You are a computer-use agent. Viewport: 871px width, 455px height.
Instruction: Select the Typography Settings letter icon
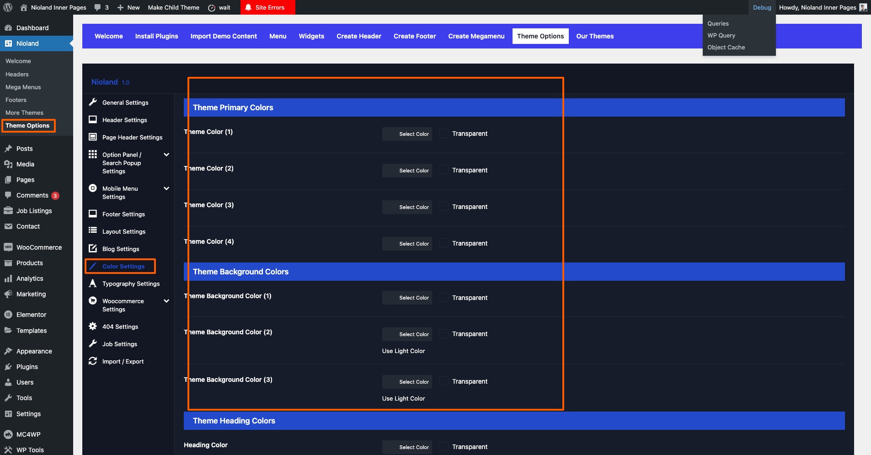pyautogui.click(x=93, y=284)
